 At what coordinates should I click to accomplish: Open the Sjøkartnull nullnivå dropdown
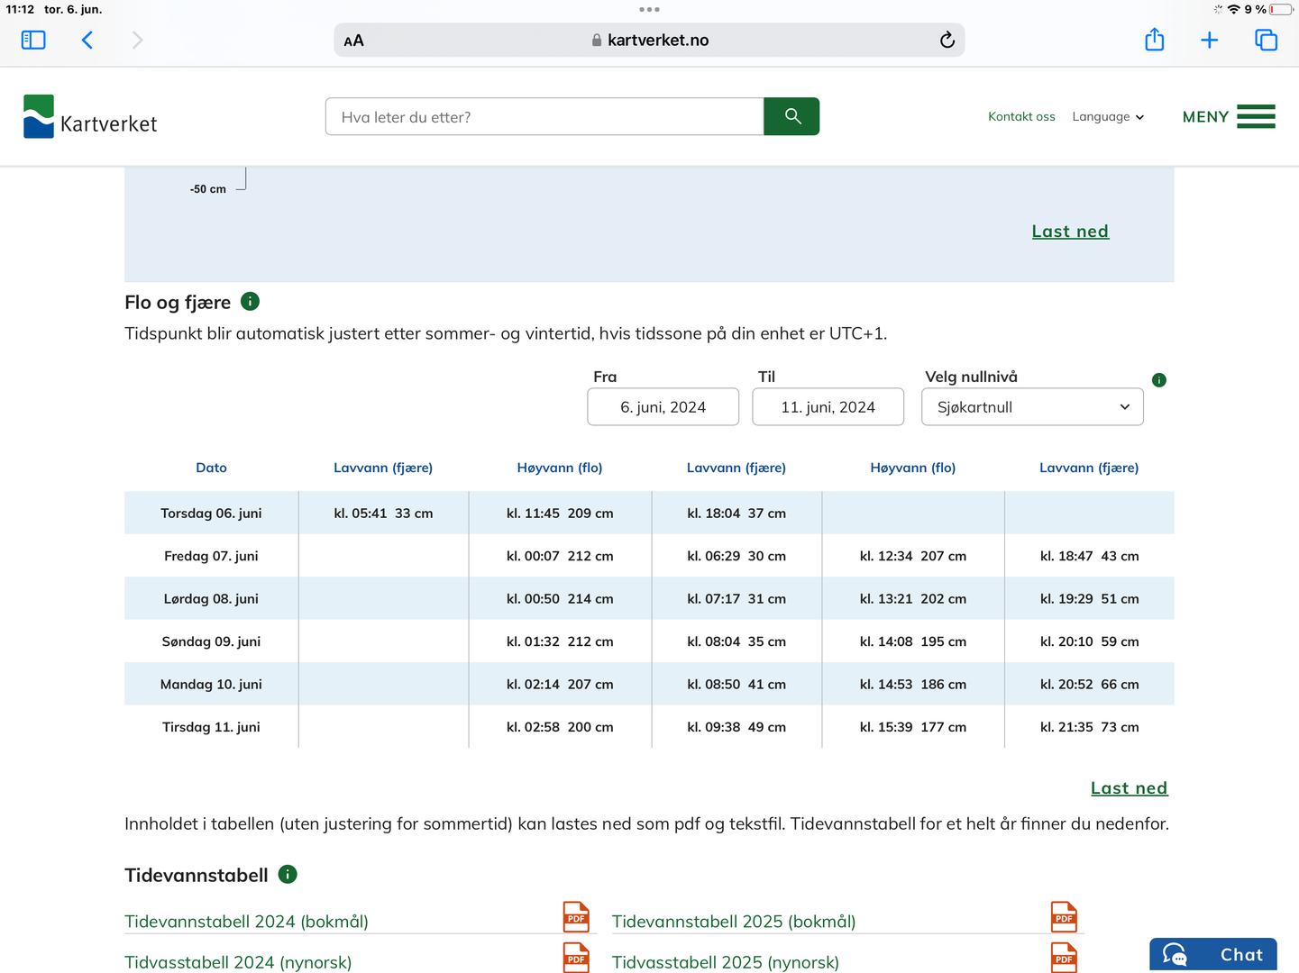[1032, 407]
